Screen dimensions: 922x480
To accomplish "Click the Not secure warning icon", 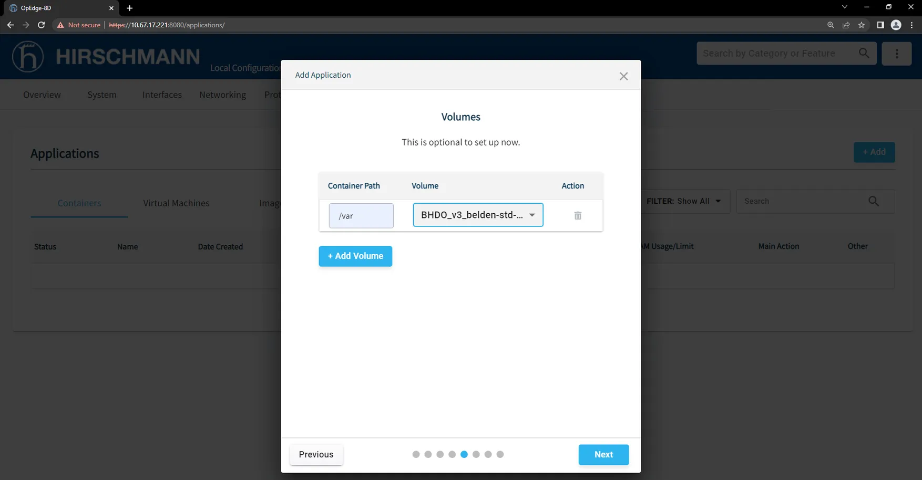I will (60, 25).
